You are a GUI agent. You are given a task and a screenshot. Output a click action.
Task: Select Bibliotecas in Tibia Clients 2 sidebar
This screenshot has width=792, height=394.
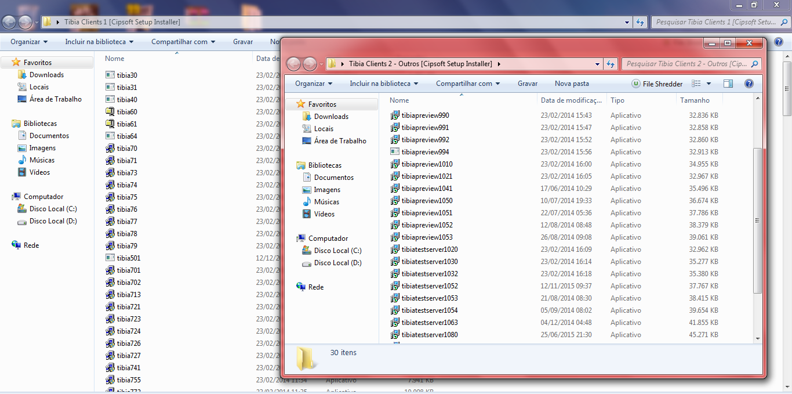coord(325,165)
